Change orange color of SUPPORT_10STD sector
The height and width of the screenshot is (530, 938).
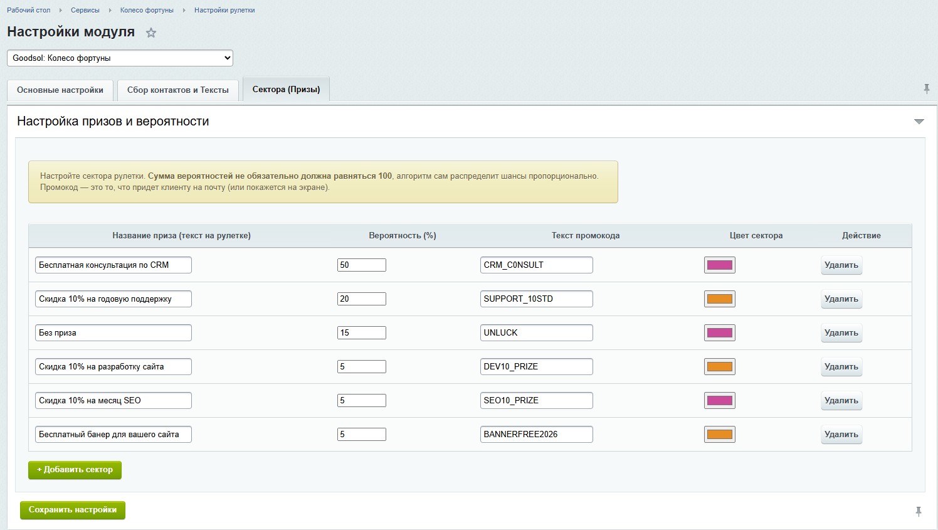click(x=720, y=299)
